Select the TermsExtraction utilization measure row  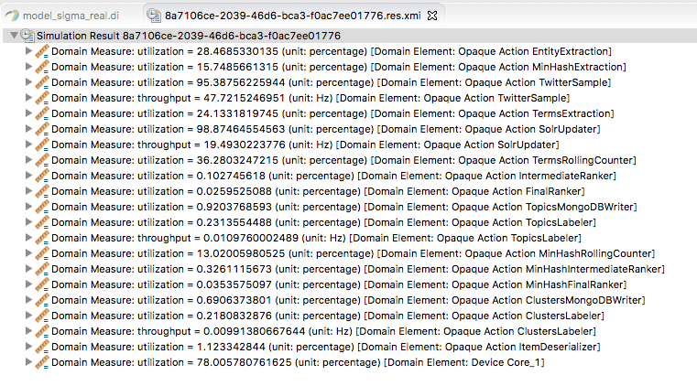[x=332, y=113]
